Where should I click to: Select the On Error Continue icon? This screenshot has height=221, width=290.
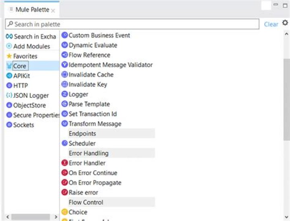click(64, 173)
